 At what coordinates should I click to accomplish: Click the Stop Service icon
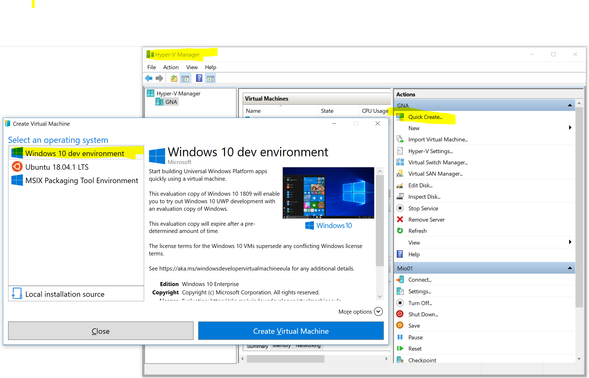pyautogui.click(x=400, y=208)
